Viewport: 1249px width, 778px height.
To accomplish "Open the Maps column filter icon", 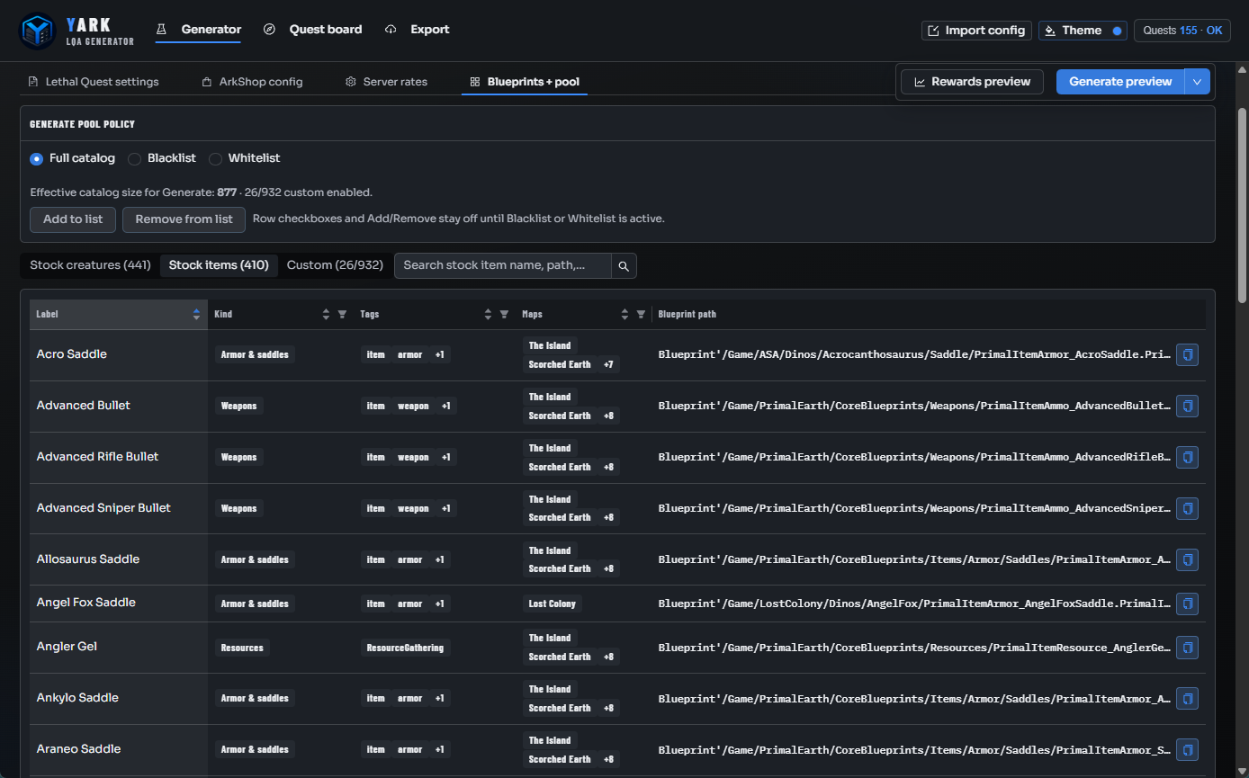I will [x=641, y=315].
